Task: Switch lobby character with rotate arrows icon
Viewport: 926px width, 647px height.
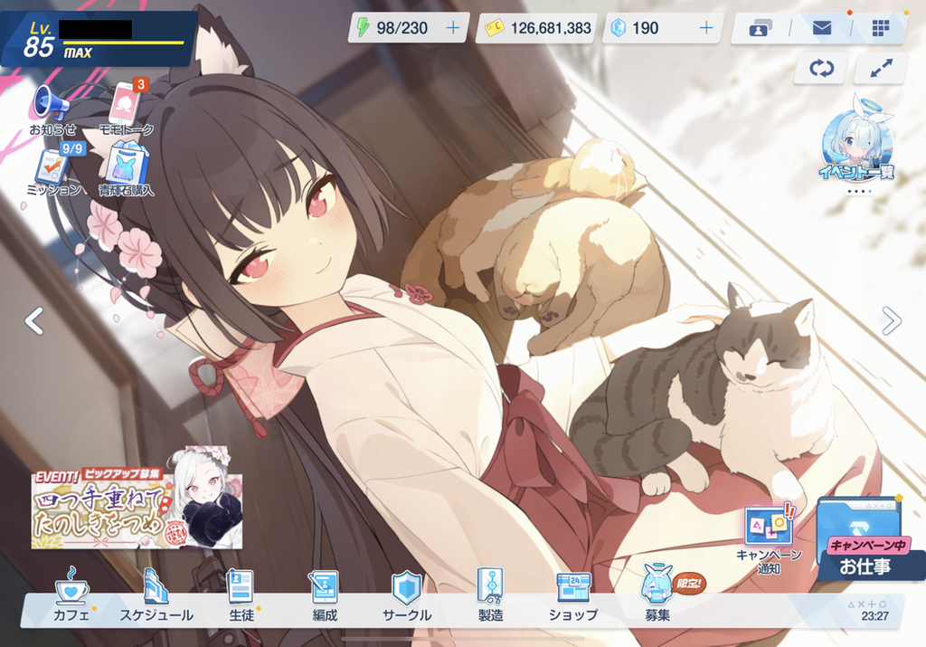Action: point(821,69)
